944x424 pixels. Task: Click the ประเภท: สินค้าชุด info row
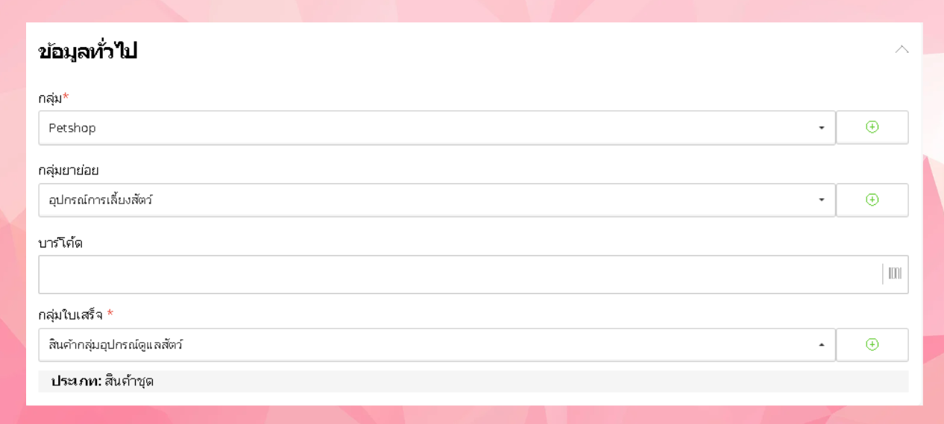473,382
